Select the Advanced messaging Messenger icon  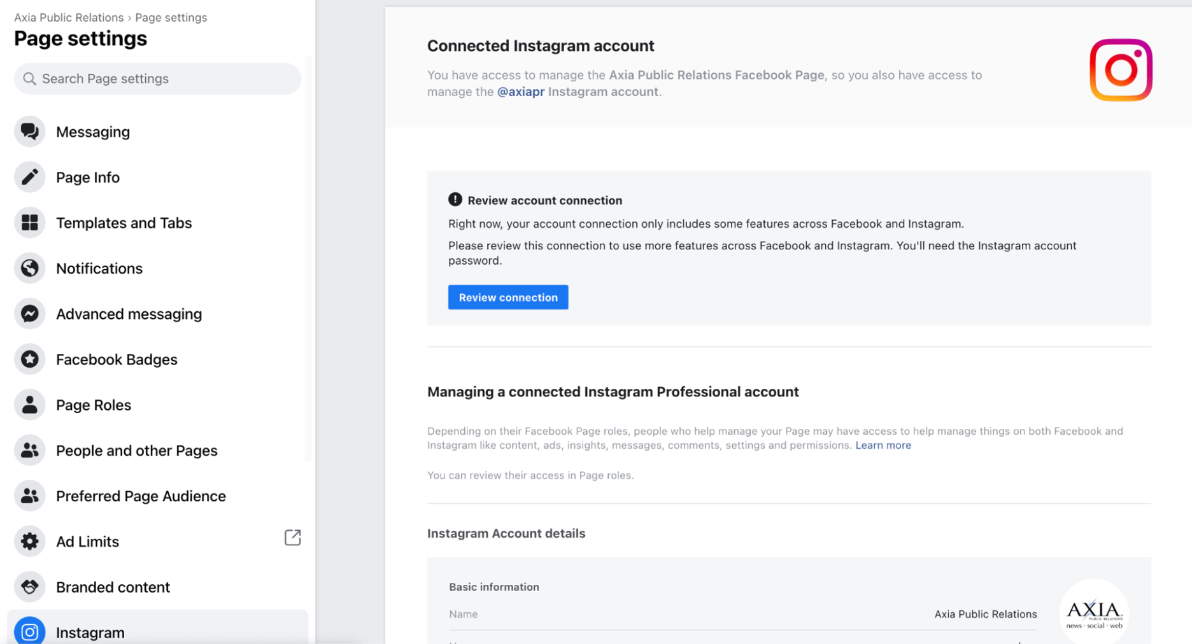click(29, 314)
